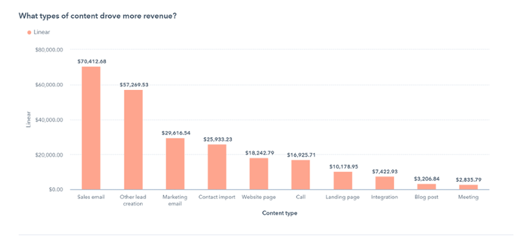This screenshot has height=236, width=517.
Task: Click the $29,616.54 value label
Action: 176,133
